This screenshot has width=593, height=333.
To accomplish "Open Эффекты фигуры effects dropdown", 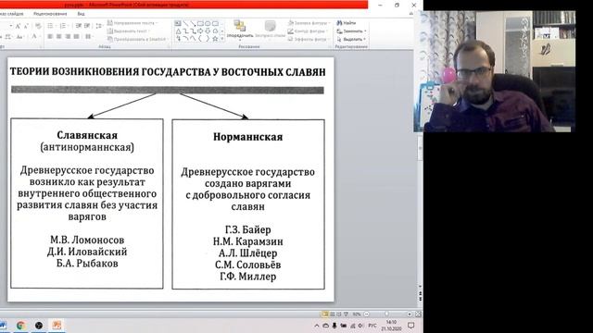I will tap(309, 39).
